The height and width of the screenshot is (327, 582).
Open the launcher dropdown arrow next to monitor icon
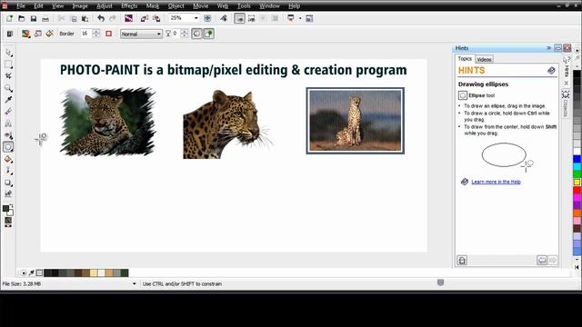(300, 18)
